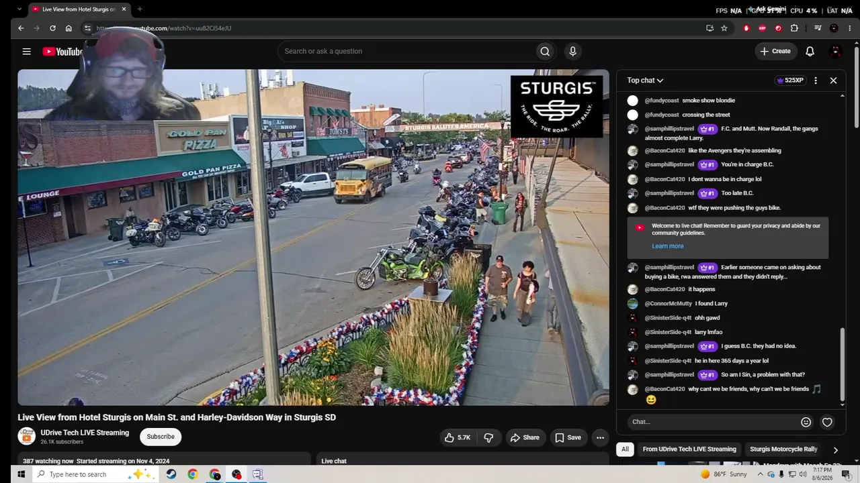Image resolution: width=860 pixels, height=483 pixels.
Task: Launch Steam from the taskbar
Action: point(171,474)
